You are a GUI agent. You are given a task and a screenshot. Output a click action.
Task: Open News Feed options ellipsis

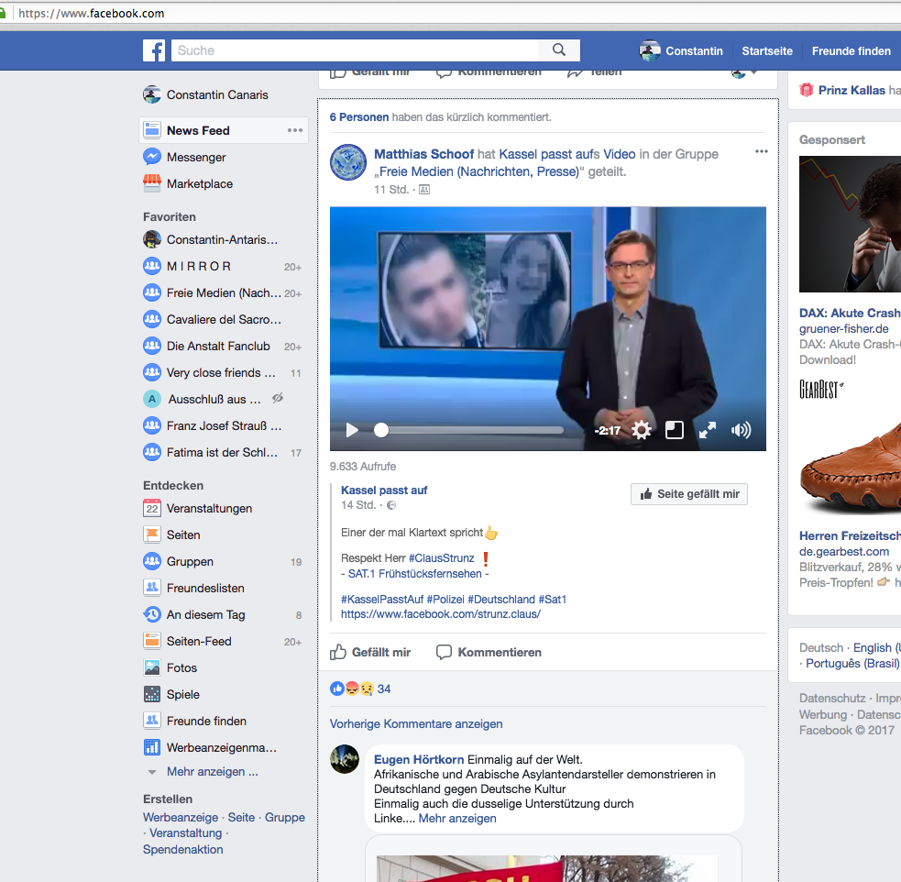pos(295,130)
